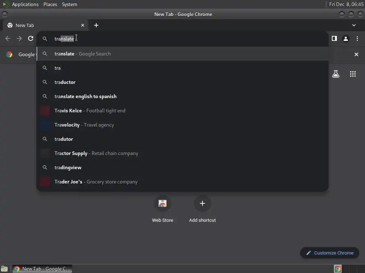Open the System menu

tap(70, 4)
